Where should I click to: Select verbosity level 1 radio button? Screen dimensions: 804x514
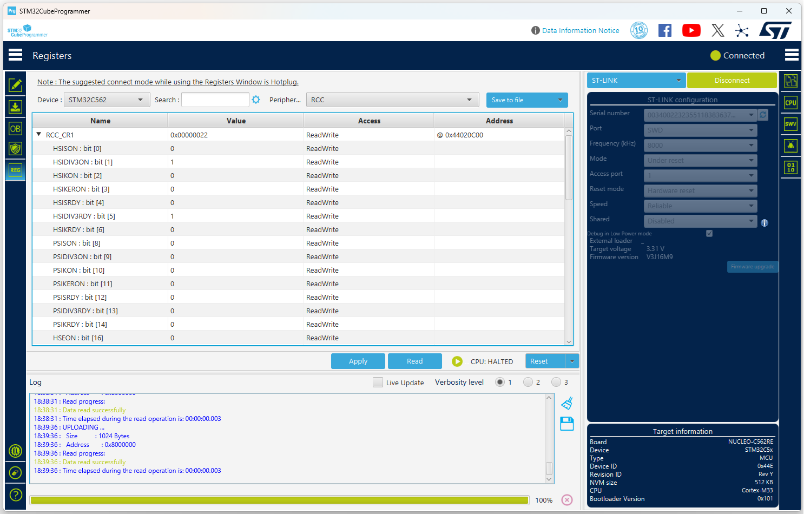[x=500, y=382]
